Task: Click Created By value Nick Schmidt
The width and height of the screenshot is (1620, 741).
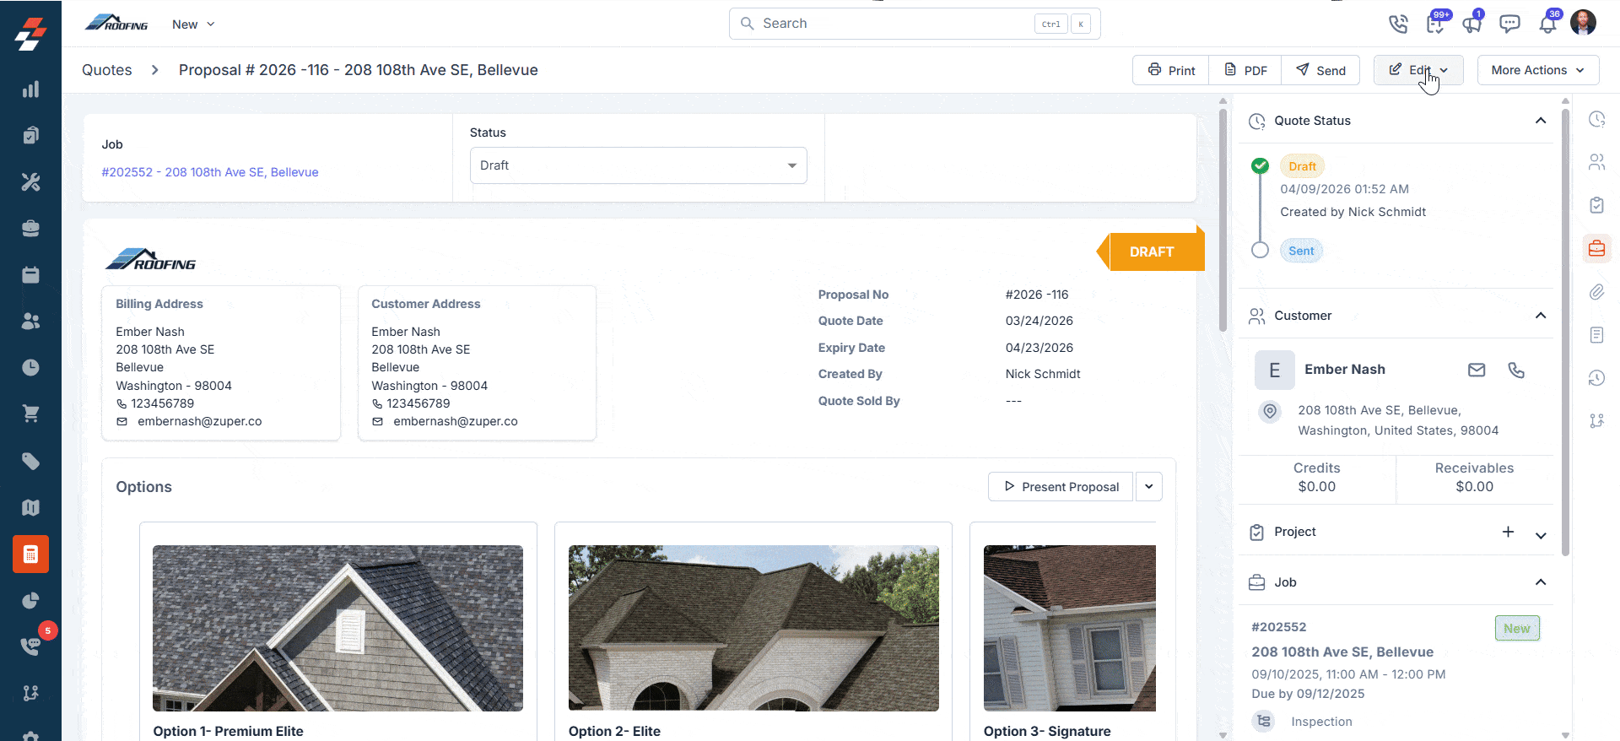Action: pyautogui.click(x=1043, y=374)
